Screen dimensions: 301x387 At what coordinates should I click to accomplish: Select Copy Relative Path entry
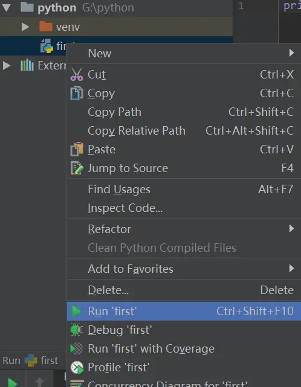pyautogui.click(x=184, y=130)
